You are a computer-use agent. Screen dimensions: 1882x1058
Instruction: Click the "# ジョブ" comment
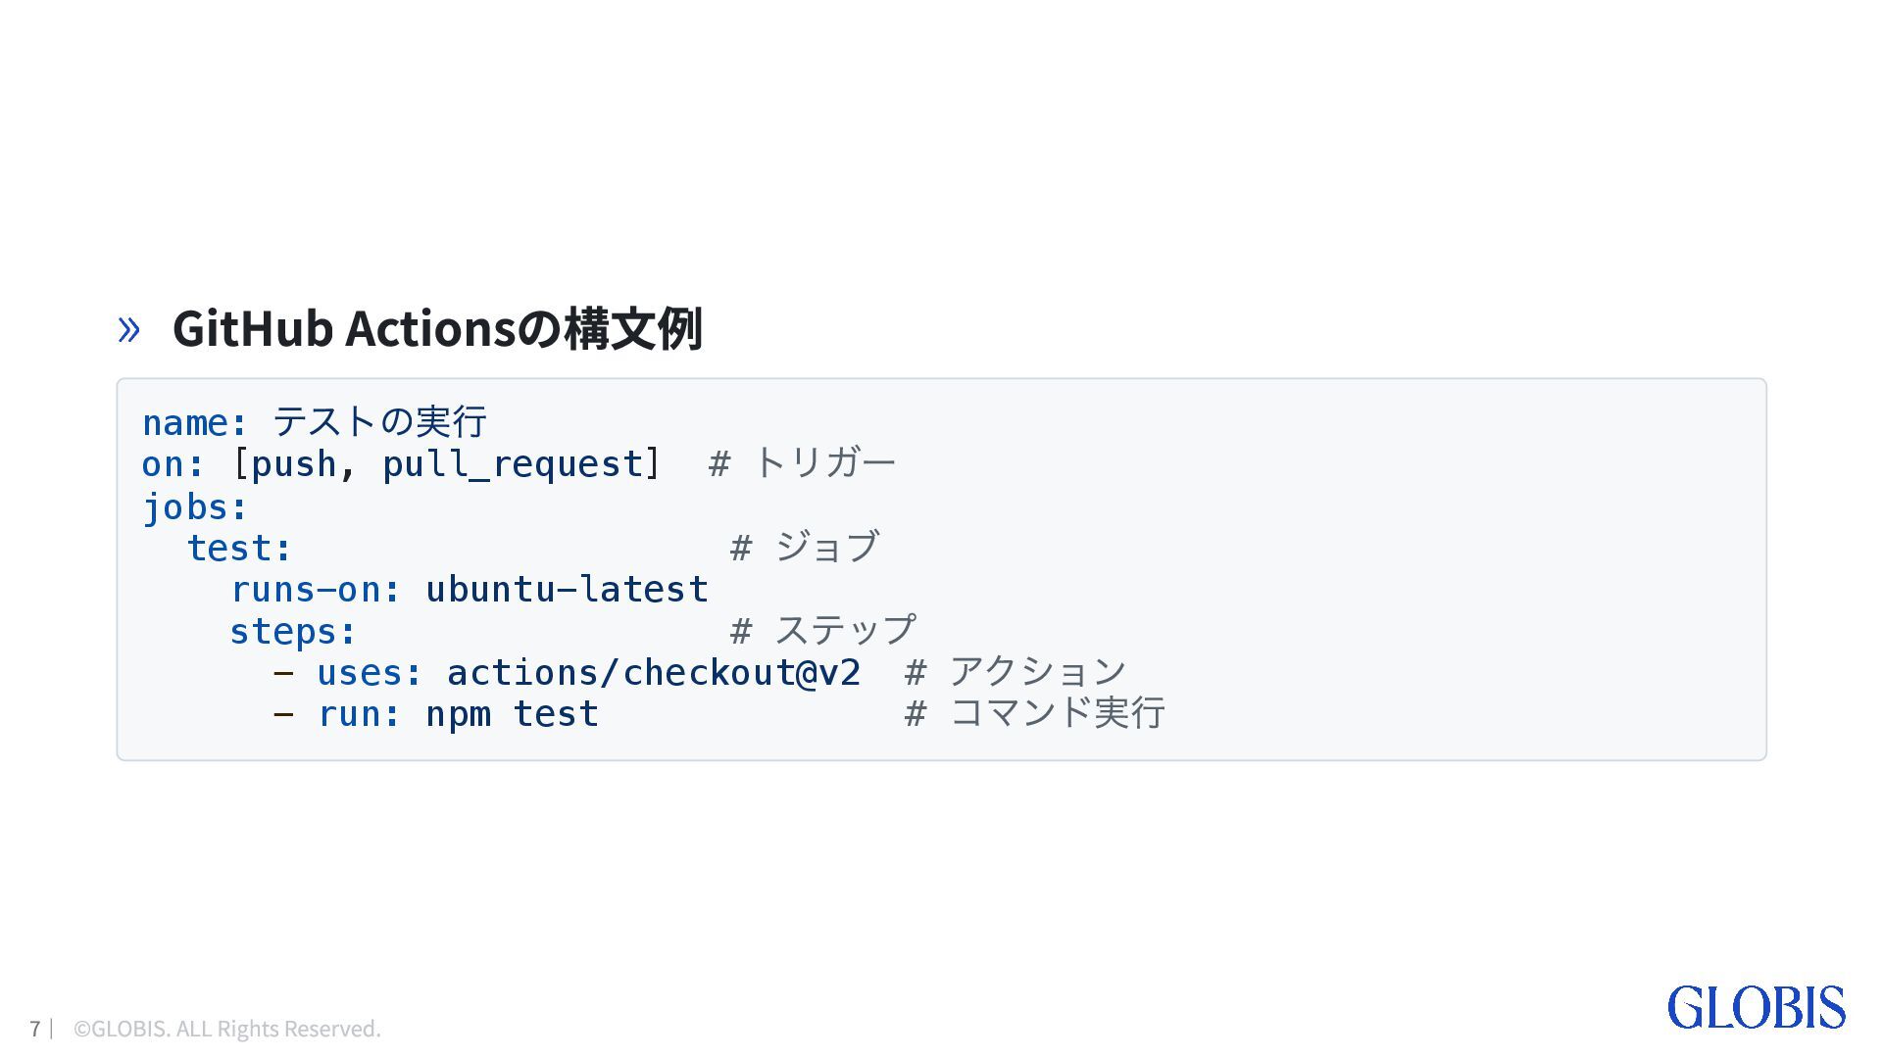tap(805, 548)
